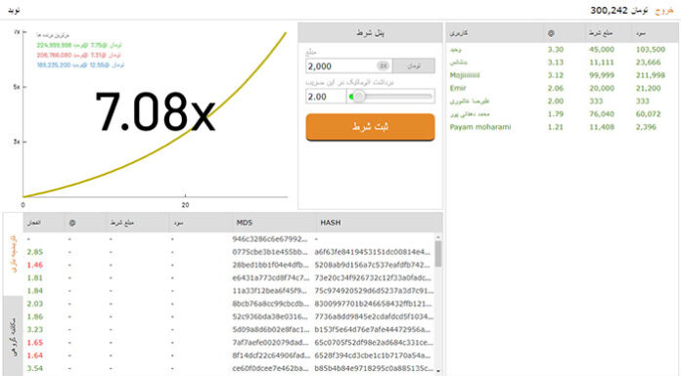The width and height of the screenshot is (681, 376).
Task: Click the red 206,766,080 top winner entry
Action: point(78,55)
